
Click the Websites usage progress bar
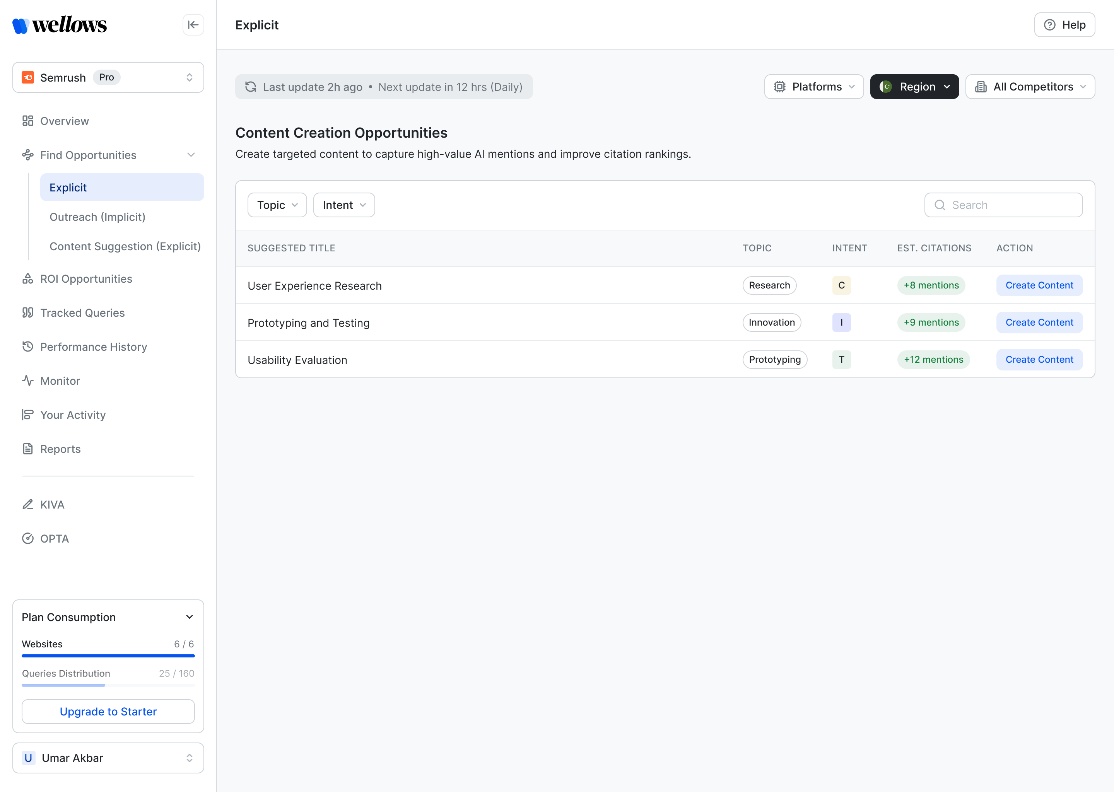coord(108,656)
